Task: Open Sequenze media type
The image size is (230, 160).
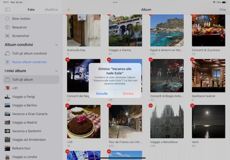Action: [x=31, y=27]
